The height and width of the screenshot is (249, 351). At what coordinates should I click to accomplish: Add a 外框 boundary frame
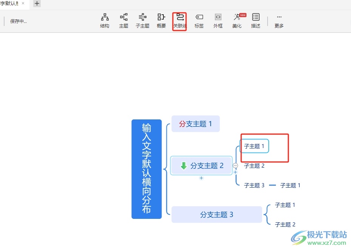pyautogui.click(x=218, y=21)
